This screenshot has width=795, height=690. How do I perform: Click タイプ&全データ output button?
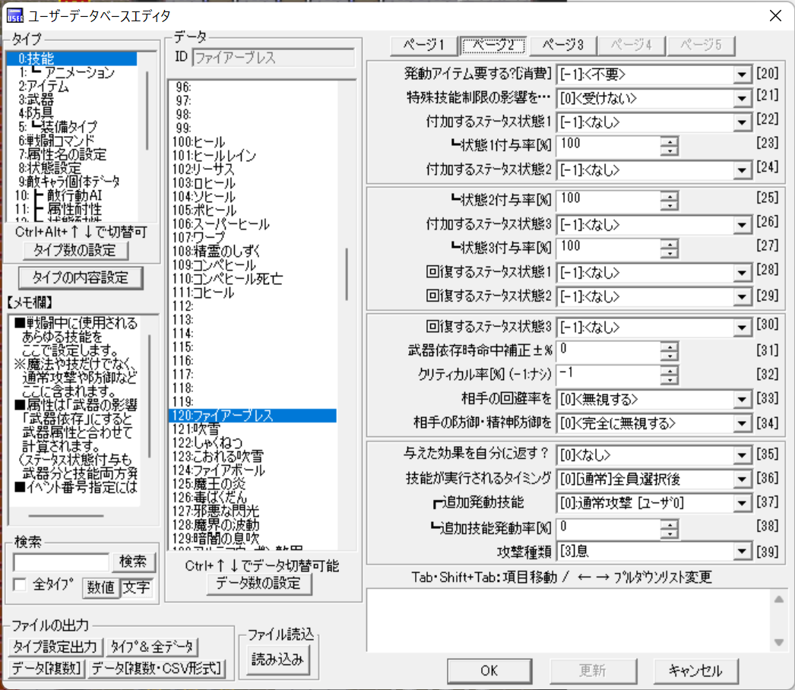152,647
